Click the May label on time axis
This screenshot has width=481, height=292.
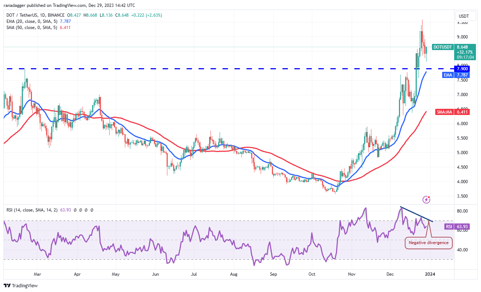[x=116, y=275]
